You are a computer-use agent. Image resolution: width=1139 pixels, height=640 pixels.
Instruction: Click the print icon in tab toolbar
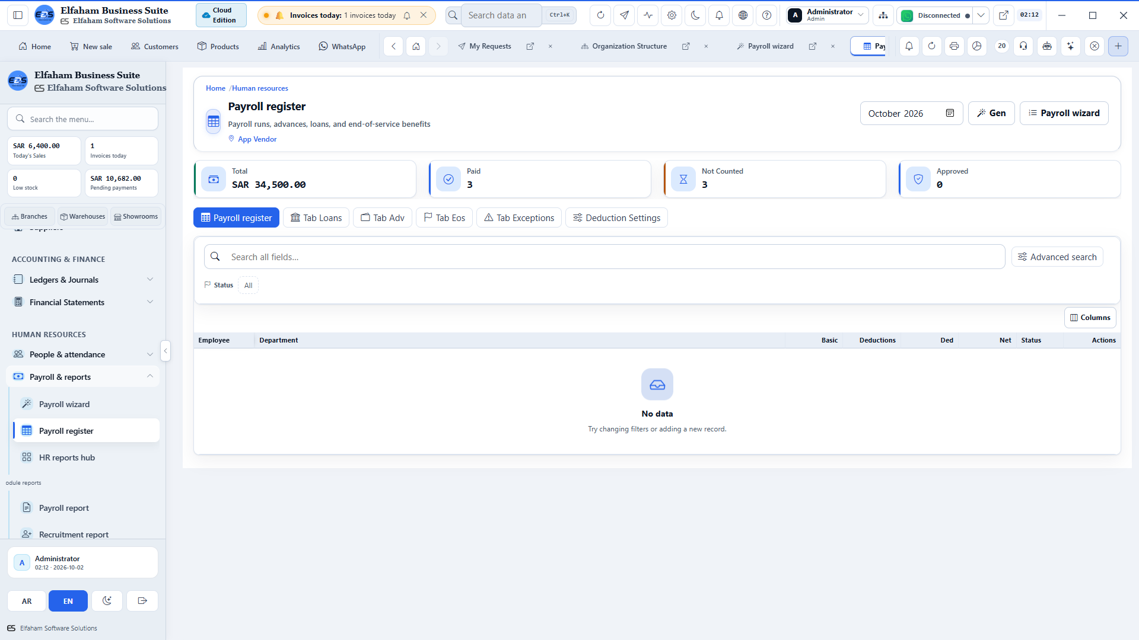pos(954,46)
